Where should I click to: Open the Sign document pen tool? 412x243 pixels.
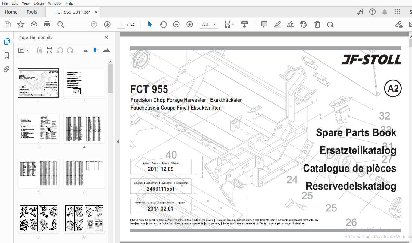(291, 24)
